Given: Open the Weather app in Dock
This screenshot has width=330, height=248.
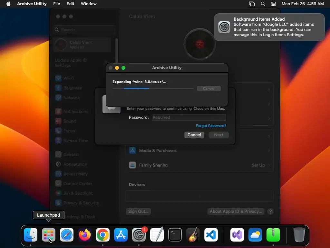Looking at the screenshot, I should [255, 235].
